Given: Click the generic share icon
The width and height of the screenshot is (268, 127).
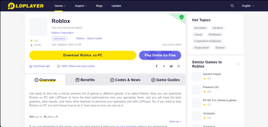Looking at the screenshot, I should [178, 66].
